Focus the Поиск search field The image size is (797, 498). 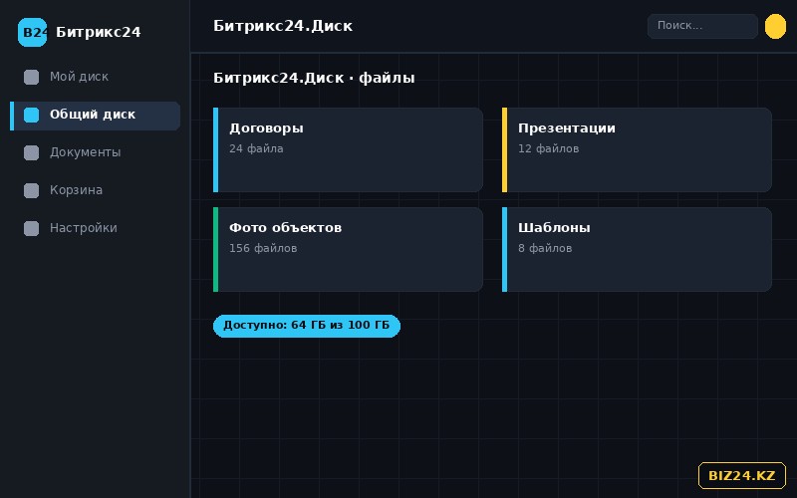(x=702, y=26)
